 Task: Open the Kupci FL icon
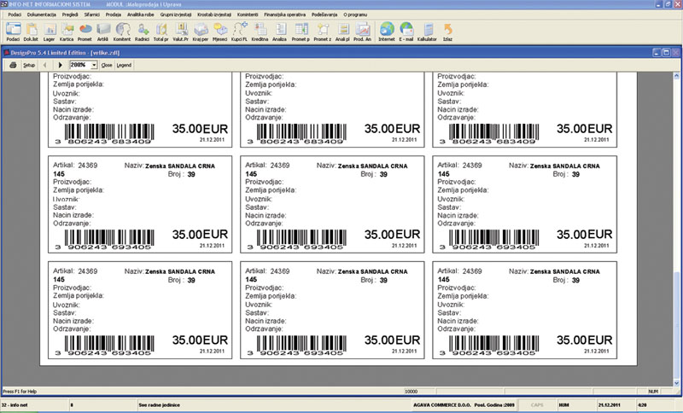click(239, 32)
